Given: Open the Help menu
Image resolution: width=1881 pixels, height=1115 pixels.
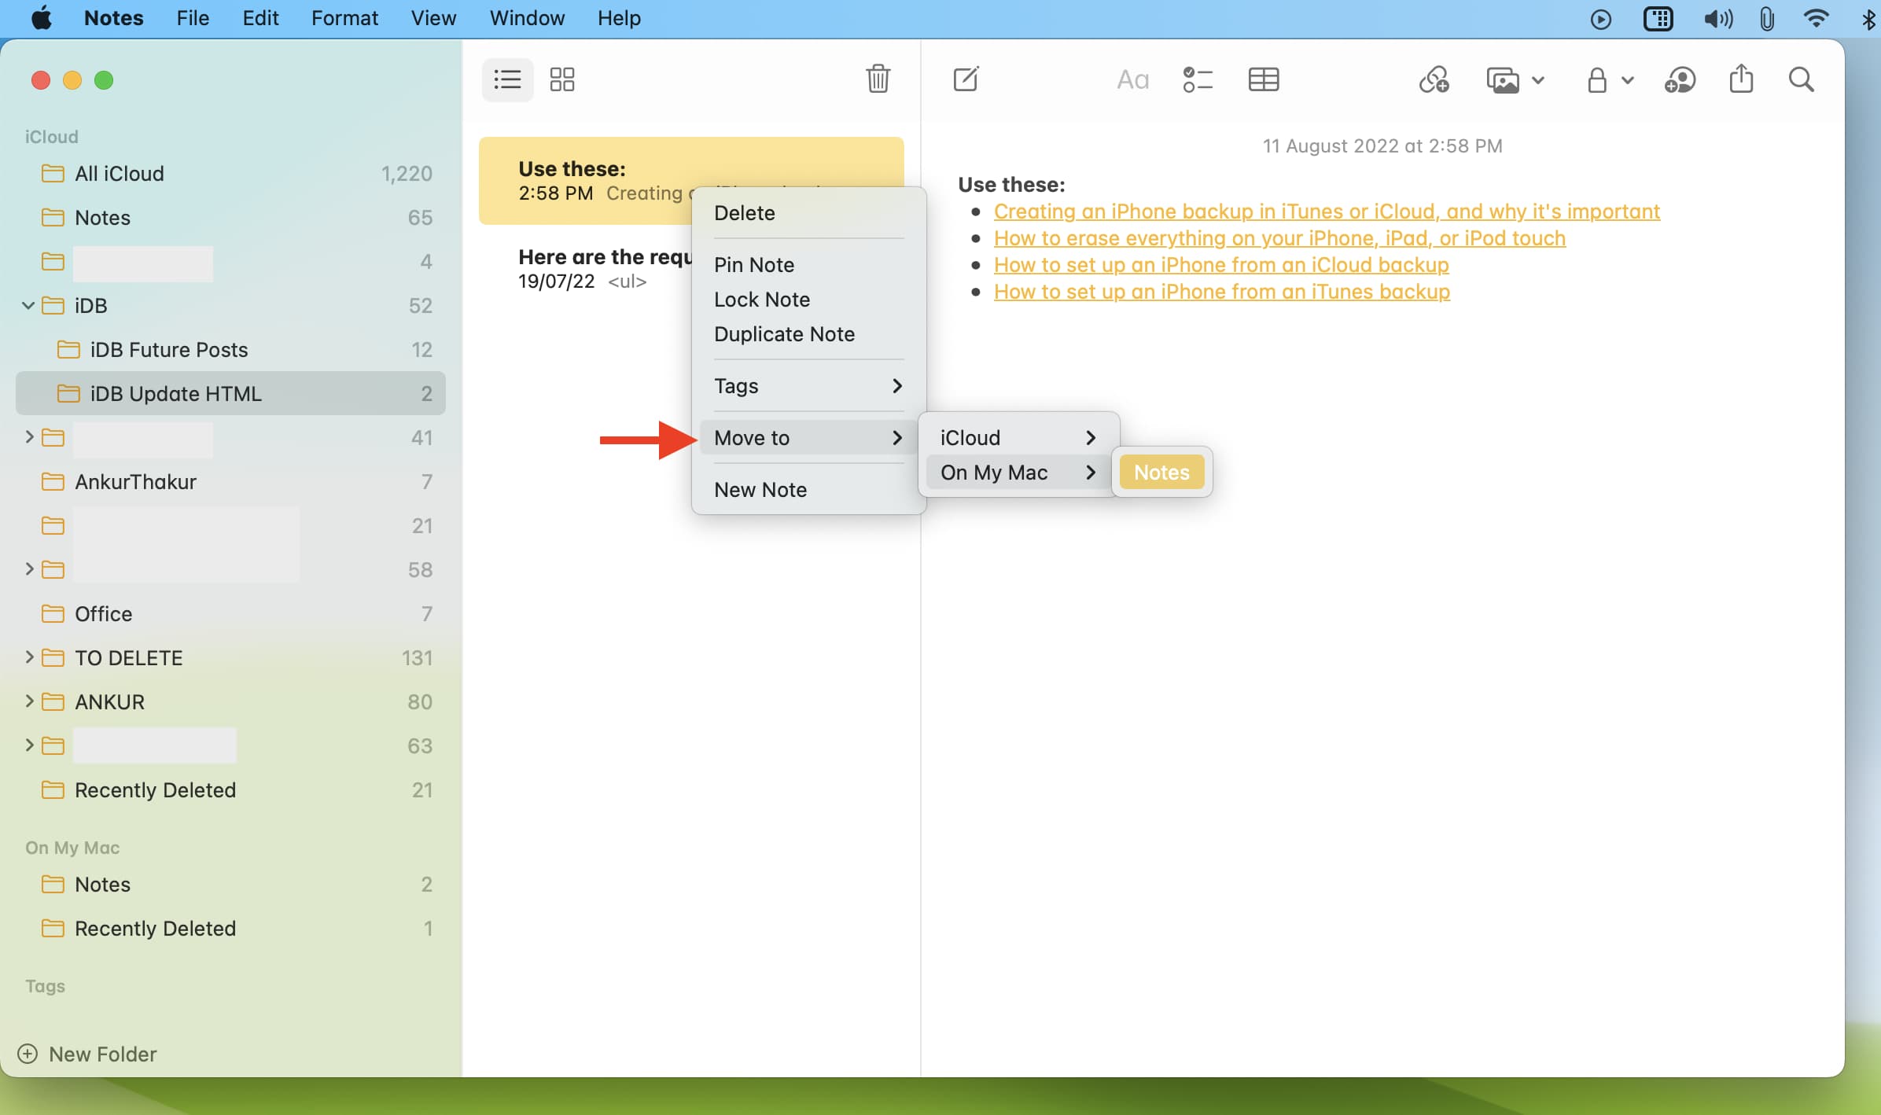Looking at the screenshot, I should click(619, 18).
